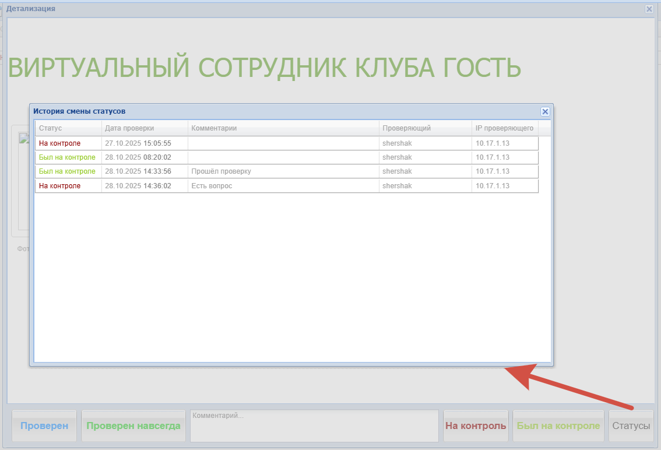Viewport: 661px width, 450px height.
Task: Sort by the Статус column header
Action: tap(68, 128)
